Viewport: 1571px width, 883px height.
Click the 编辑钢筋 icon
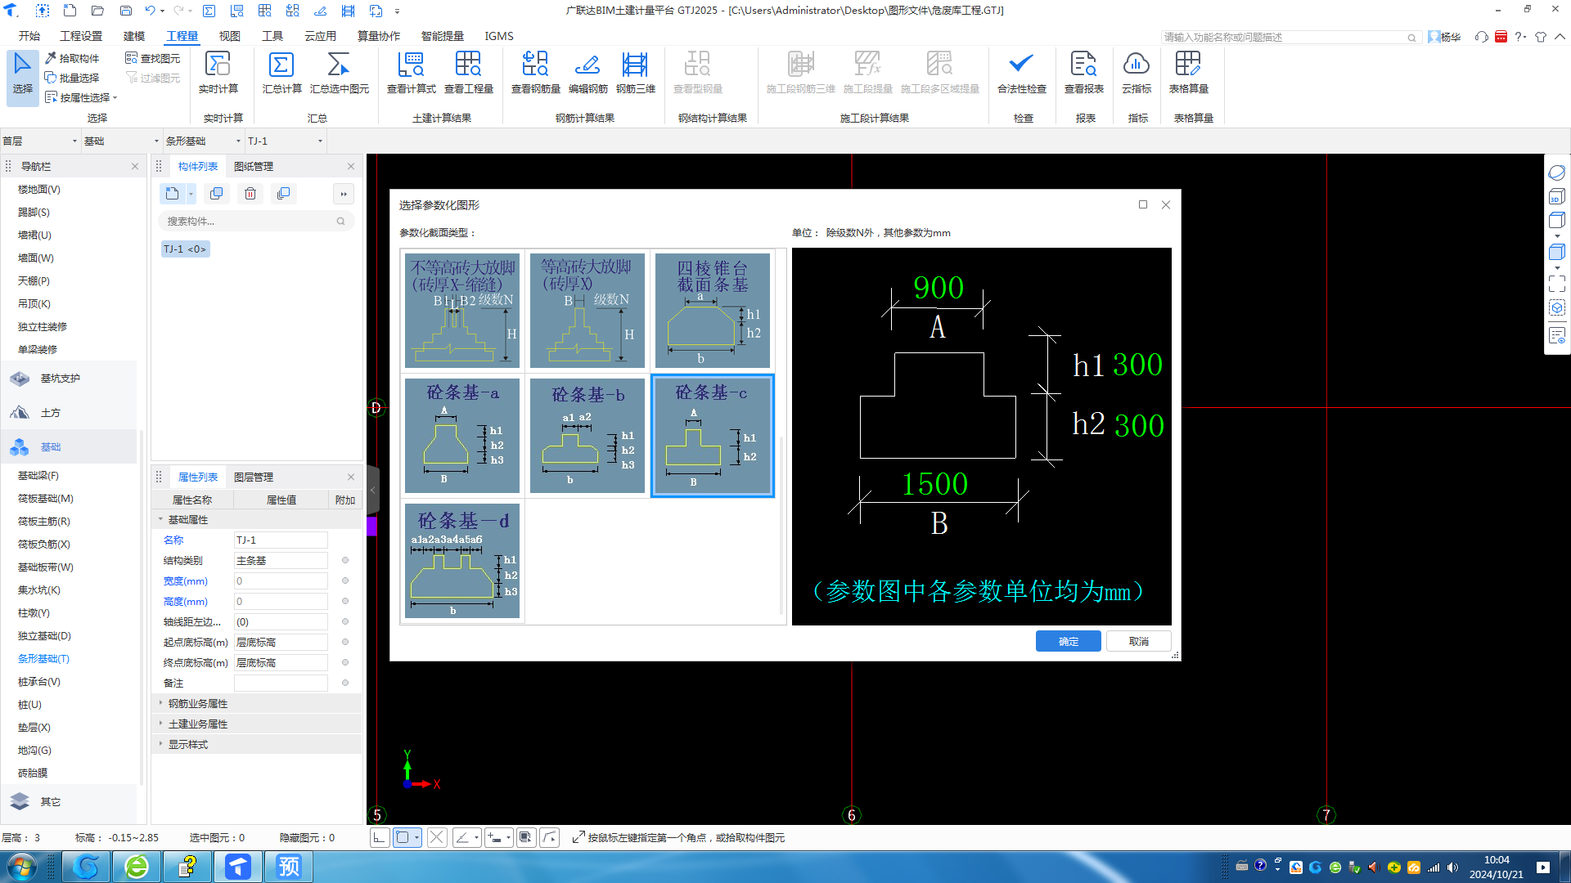[587, 65]
